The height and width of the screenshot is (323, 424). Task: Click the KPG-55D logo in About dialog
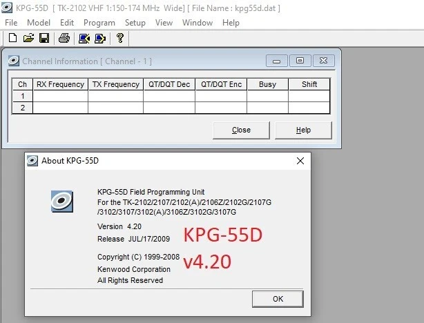coord(62,202)
